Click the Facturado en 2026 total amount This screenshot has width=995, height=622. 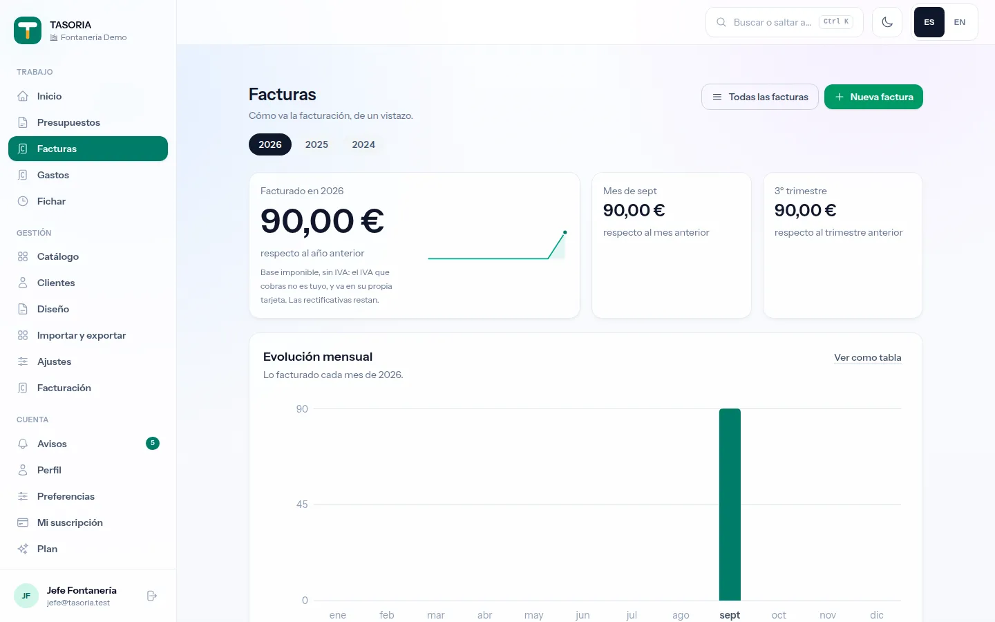(322, 221)
